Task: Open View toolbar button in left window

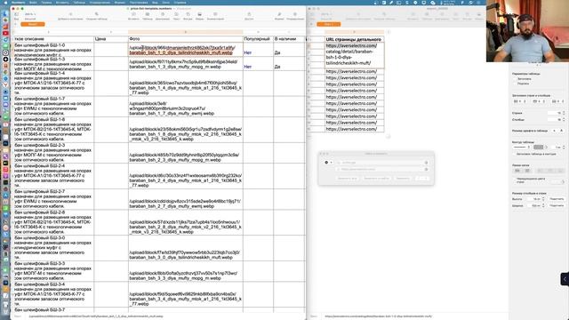Action: [x=16, y=15]
